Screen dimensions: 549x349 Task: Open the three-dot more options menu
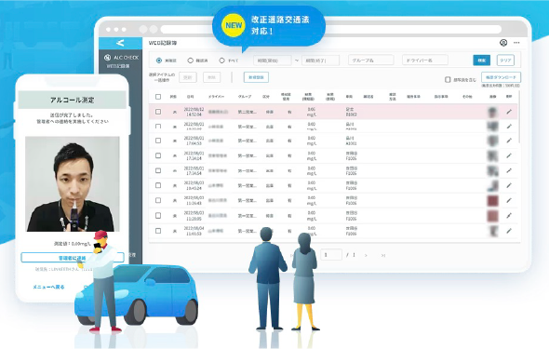[x=516, y=43]
